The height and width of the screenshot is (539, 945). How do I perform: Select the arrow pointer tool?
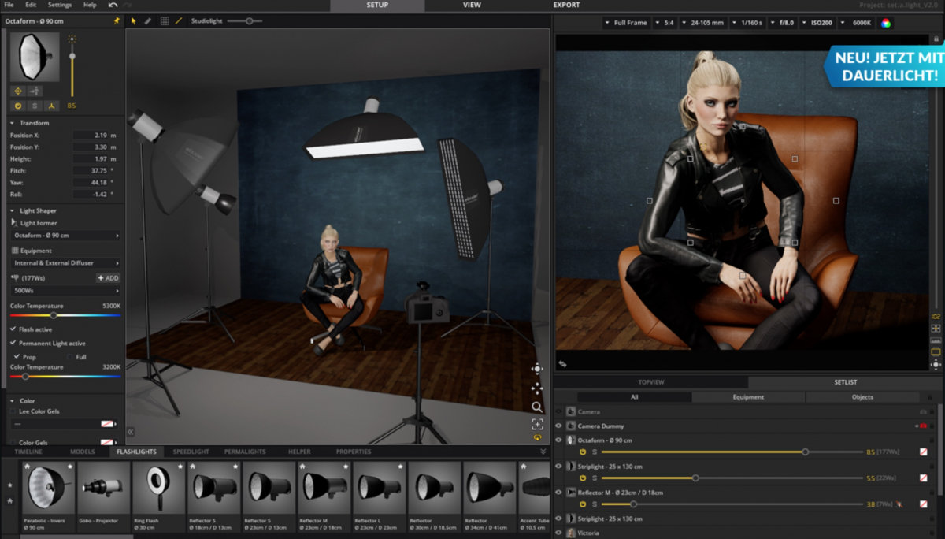pyautogui.click(x=134, y=21)
